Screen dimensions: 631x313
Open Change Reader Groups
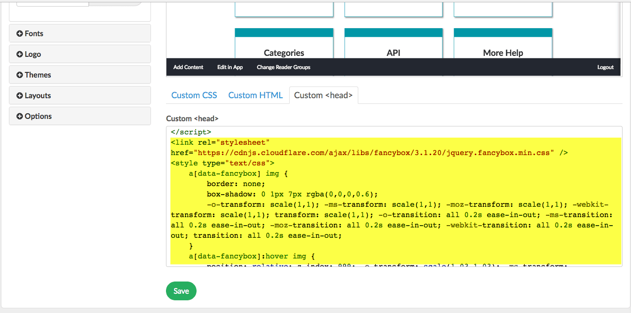(x=284, y=67)
